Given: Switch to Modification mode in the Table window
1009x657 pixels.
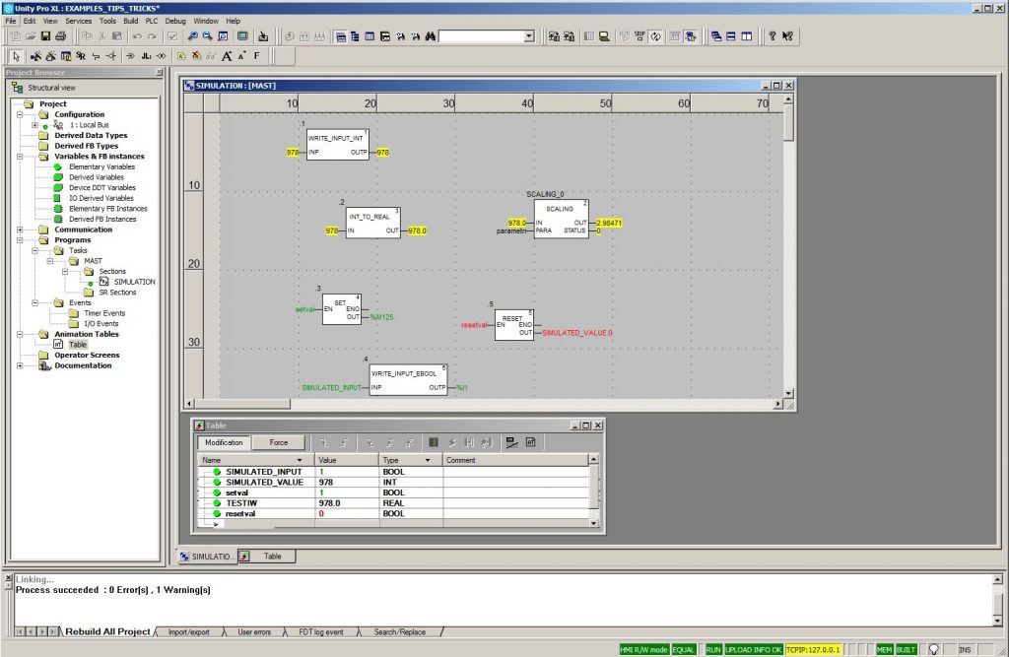Looking at the screenshot, I should click(x=223, y=442).
